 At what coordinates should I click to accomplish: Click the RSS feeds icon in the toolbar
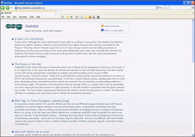tap(76, 17)
